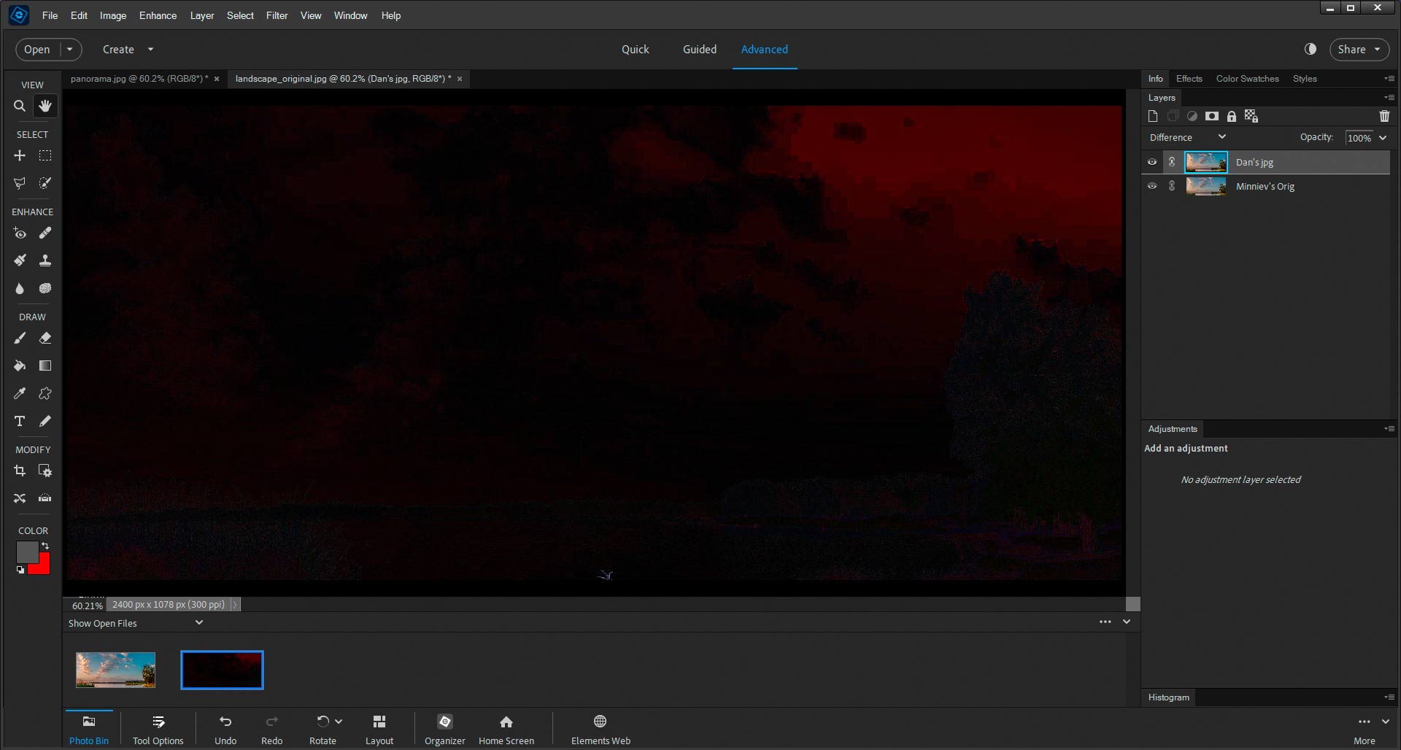Click the delete layer trash icon
This screenshot has width=1401, height=750.
tap(1384, 116)
